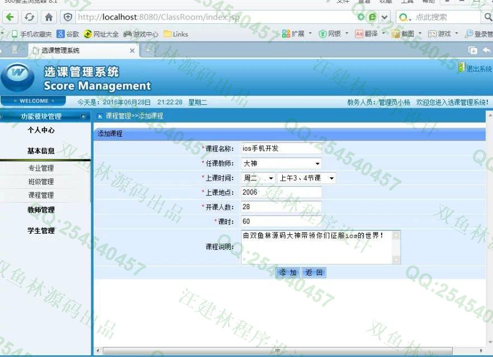Go to browser home page icon

click(x=49, y=17)
